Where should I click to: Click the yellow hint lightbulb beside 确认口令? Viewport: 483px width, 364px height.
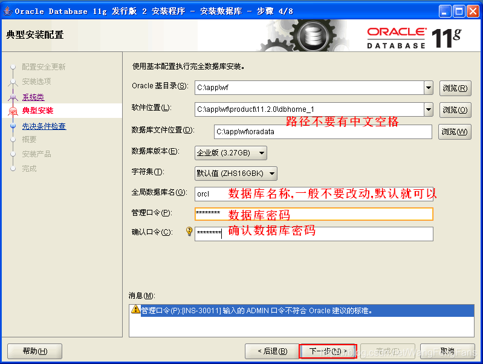pyautogui.click(x=189, y=231)
